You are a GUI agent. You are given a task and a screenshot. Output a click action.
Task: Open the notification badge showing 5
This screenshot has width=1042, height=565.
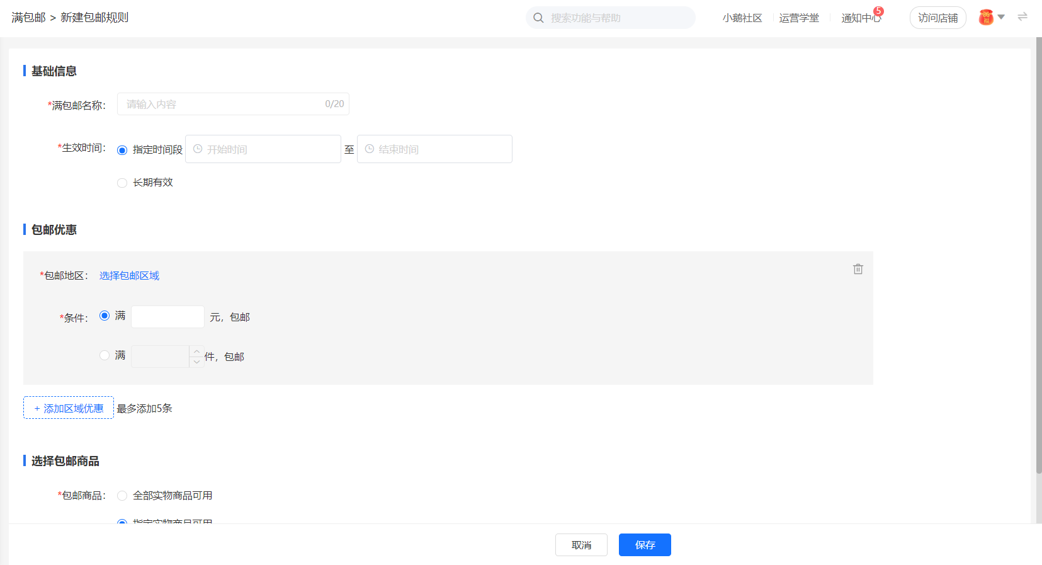[x=879, y=11]
